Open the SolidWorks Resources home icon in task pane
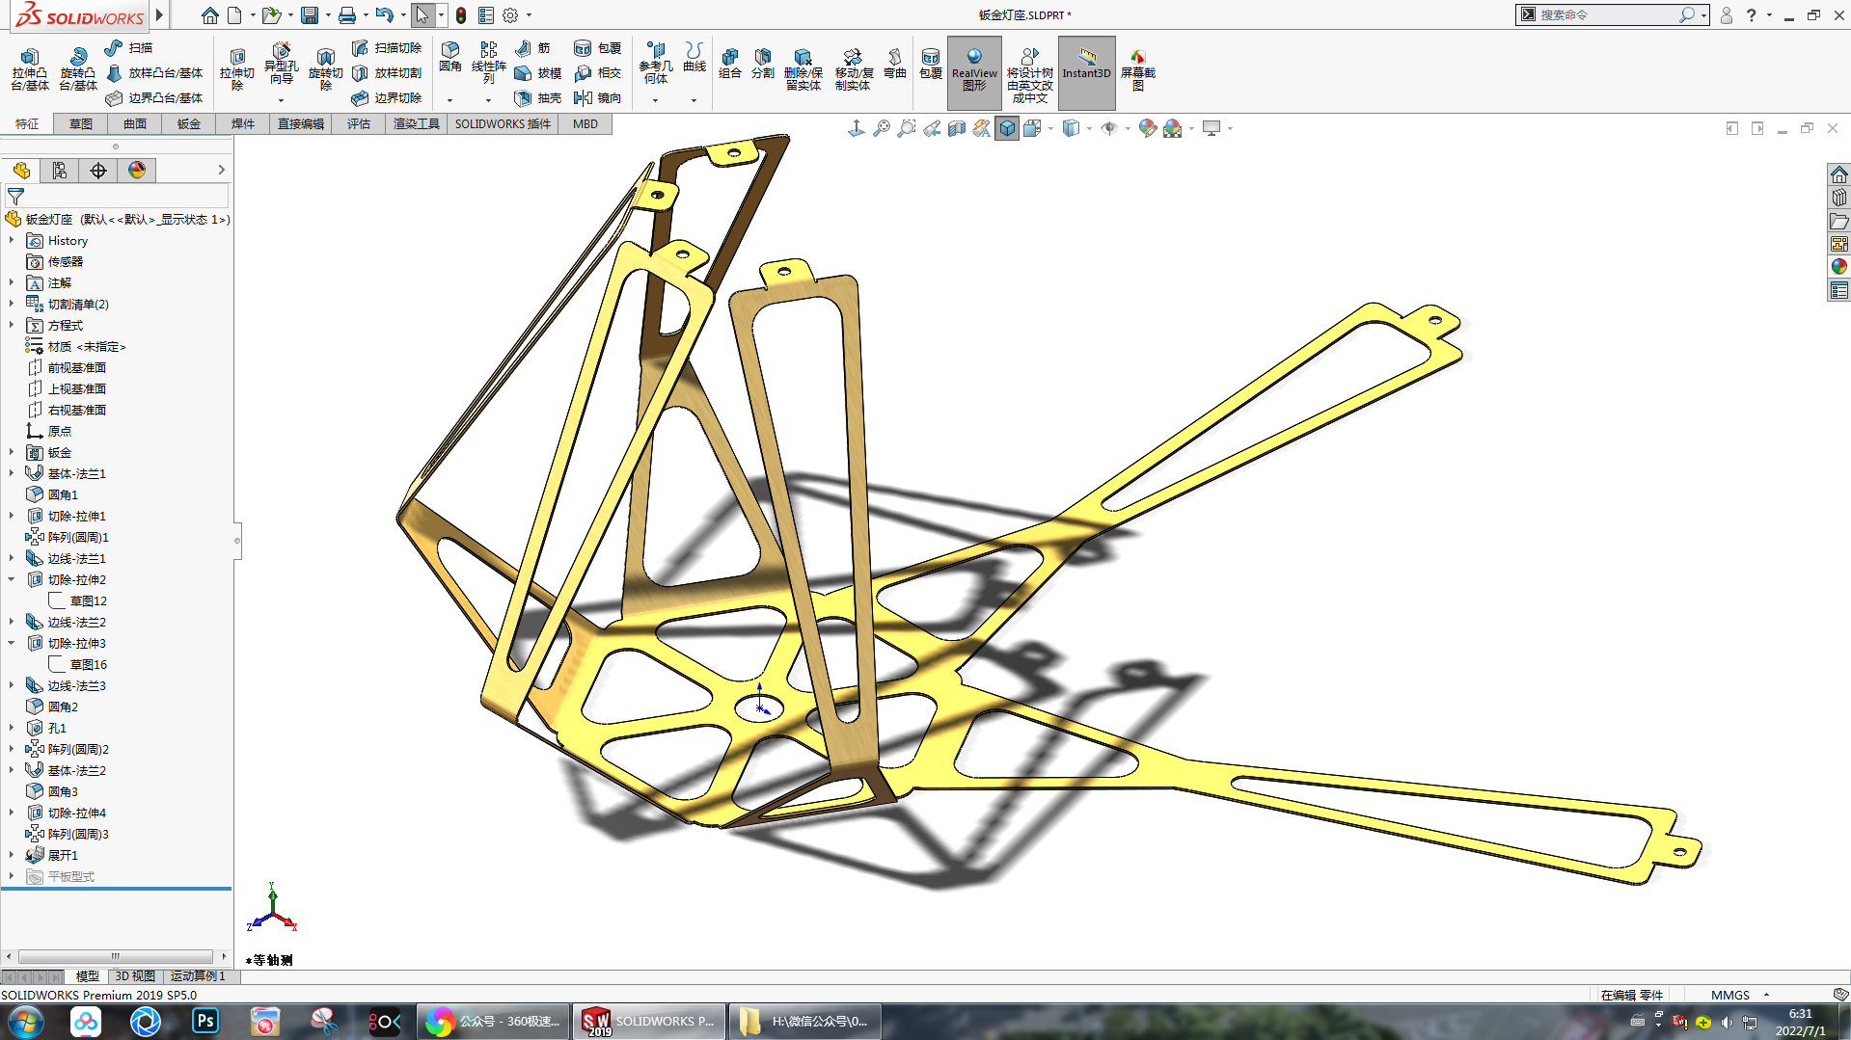This screenshot has height=1040, width=1851. click(1839, 174)
